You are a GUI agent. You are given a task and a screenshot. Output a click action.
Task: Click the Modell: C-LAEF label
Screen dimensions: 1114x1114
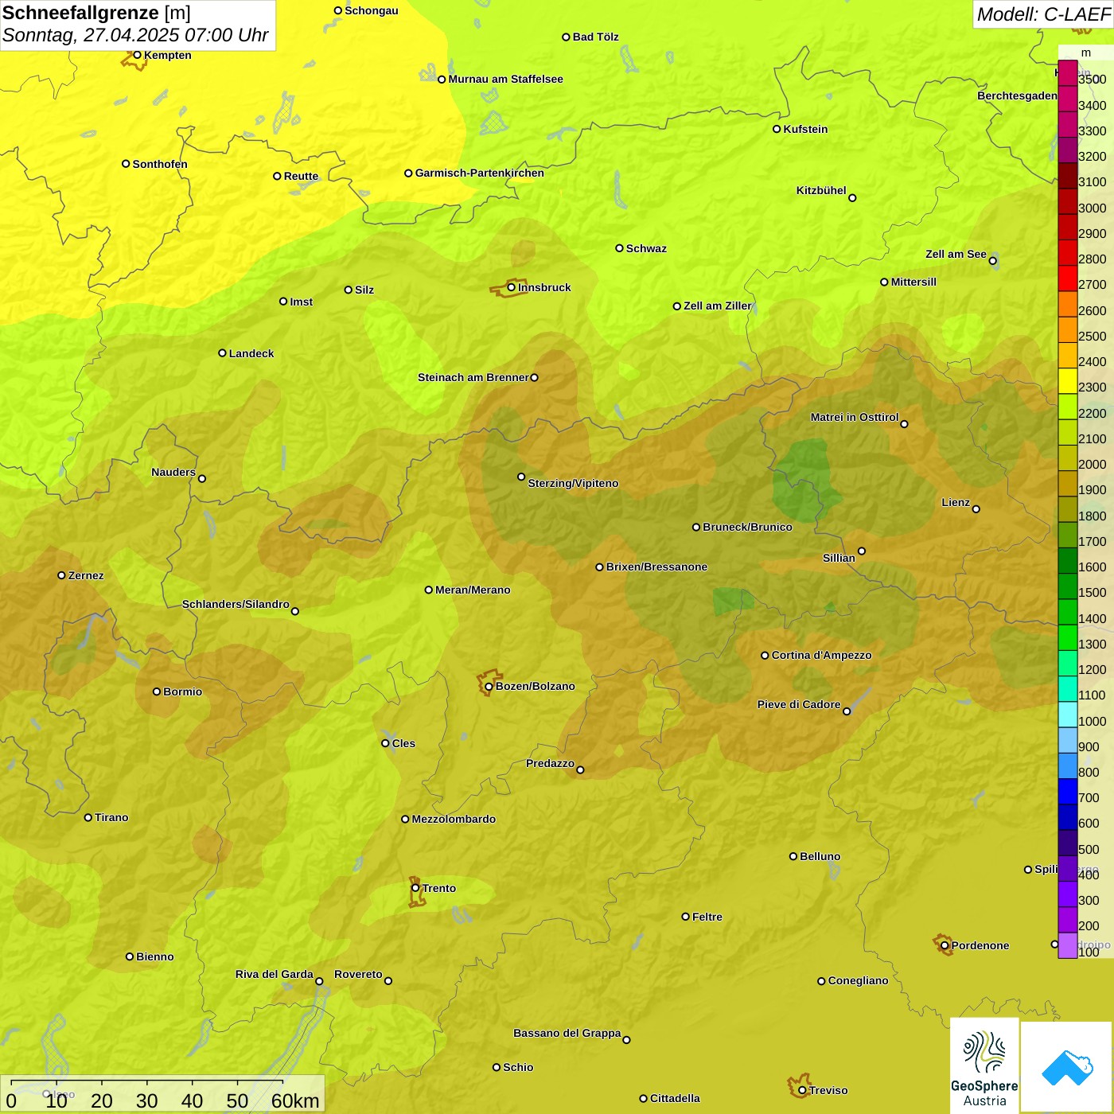(1043, 14)
